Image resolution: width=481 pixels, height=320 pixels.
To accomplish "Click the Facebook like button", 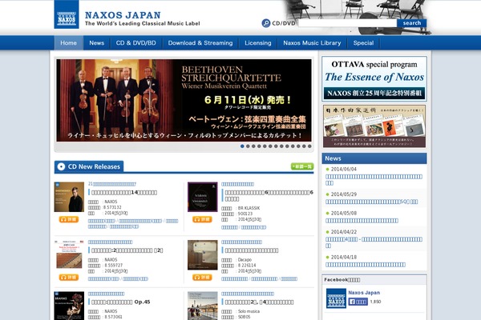I will pyautogui.click(x=358, y=302).
